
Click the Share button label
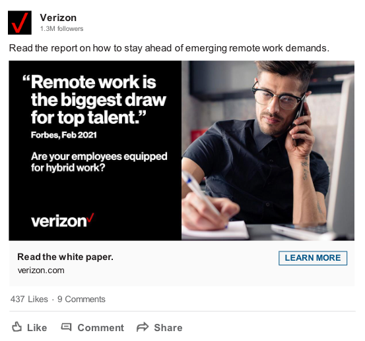[168, 328]
